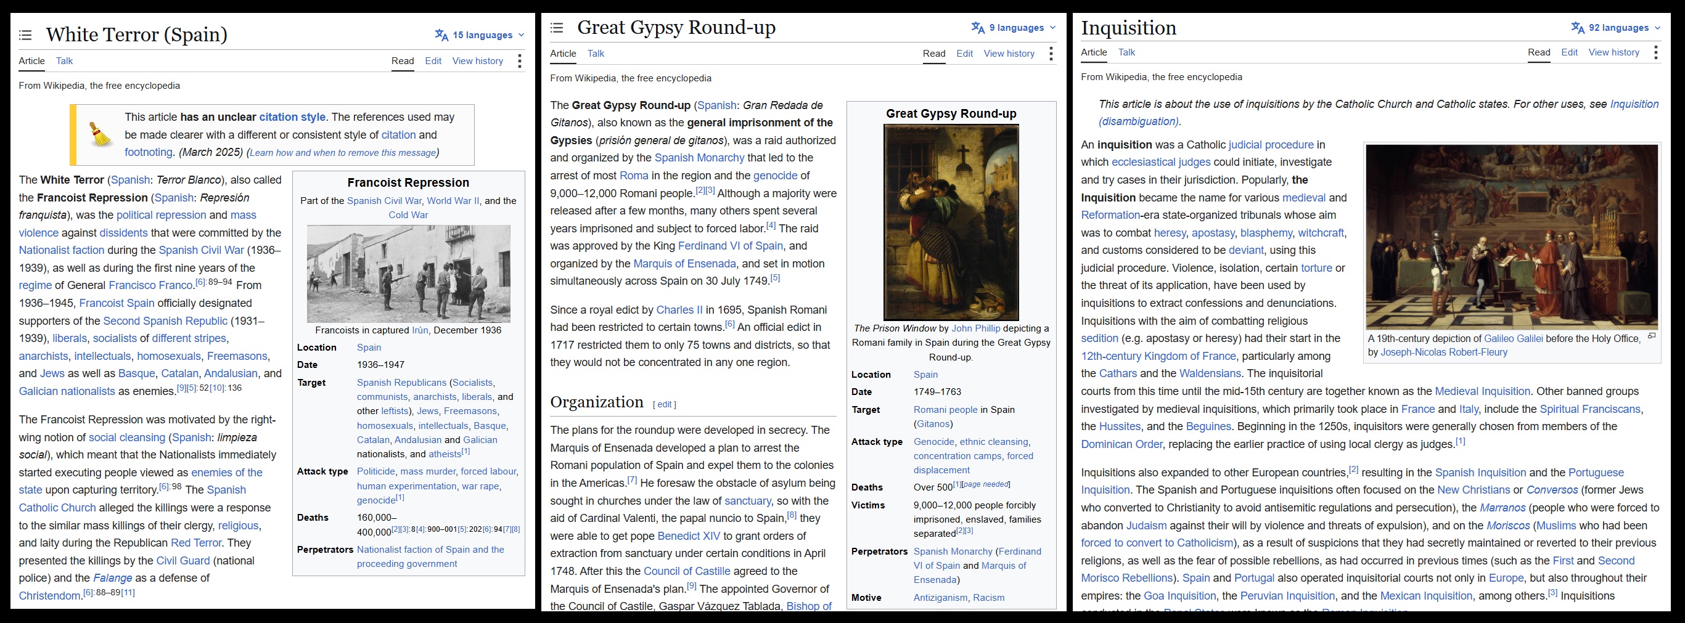Open View history for Great Gypsy Round-up
The width and height of the screenshot is (1685, 623).
(x=1009, y=54)
